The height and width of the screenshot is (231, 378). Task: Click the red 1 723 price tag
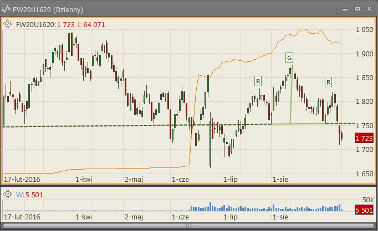pos(364,138)
